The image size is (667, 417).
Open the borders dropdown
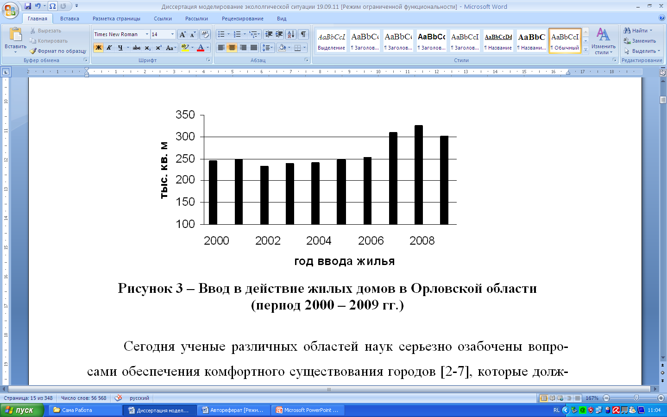tap(304, 48)
